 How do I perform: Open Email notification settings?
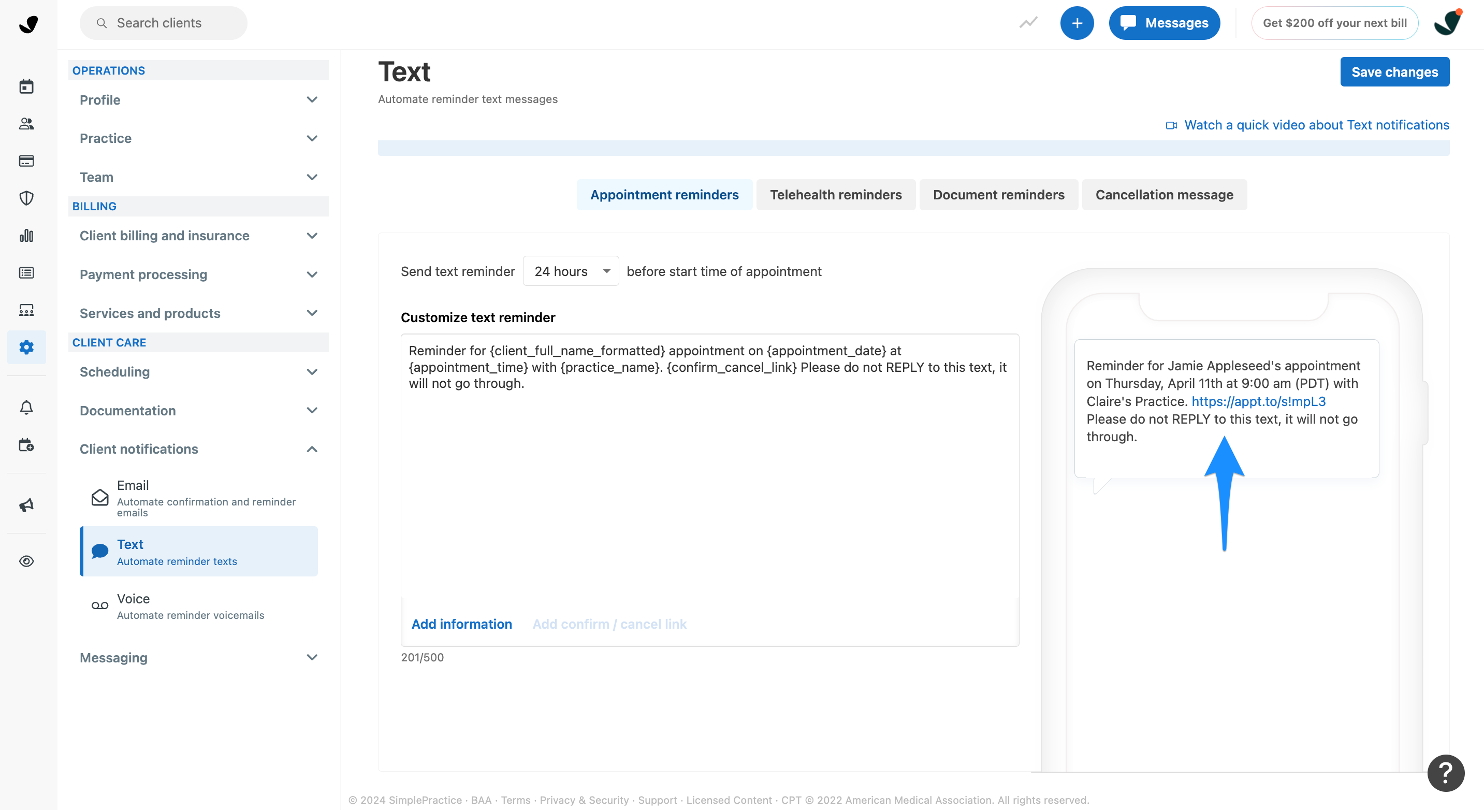point(199,498)
